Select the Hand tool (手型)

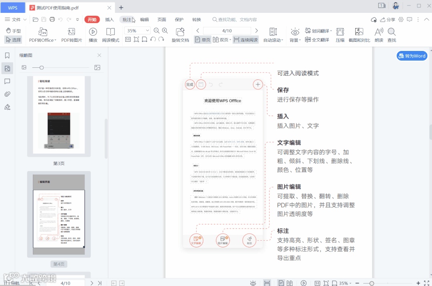14,30
